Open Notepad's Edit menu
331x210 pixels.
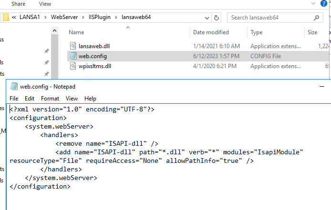coord(30,99)
